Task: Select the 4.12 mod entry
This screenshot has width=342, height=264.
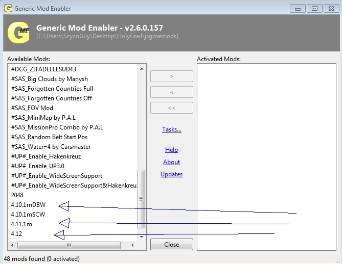Action: point(16,234)
